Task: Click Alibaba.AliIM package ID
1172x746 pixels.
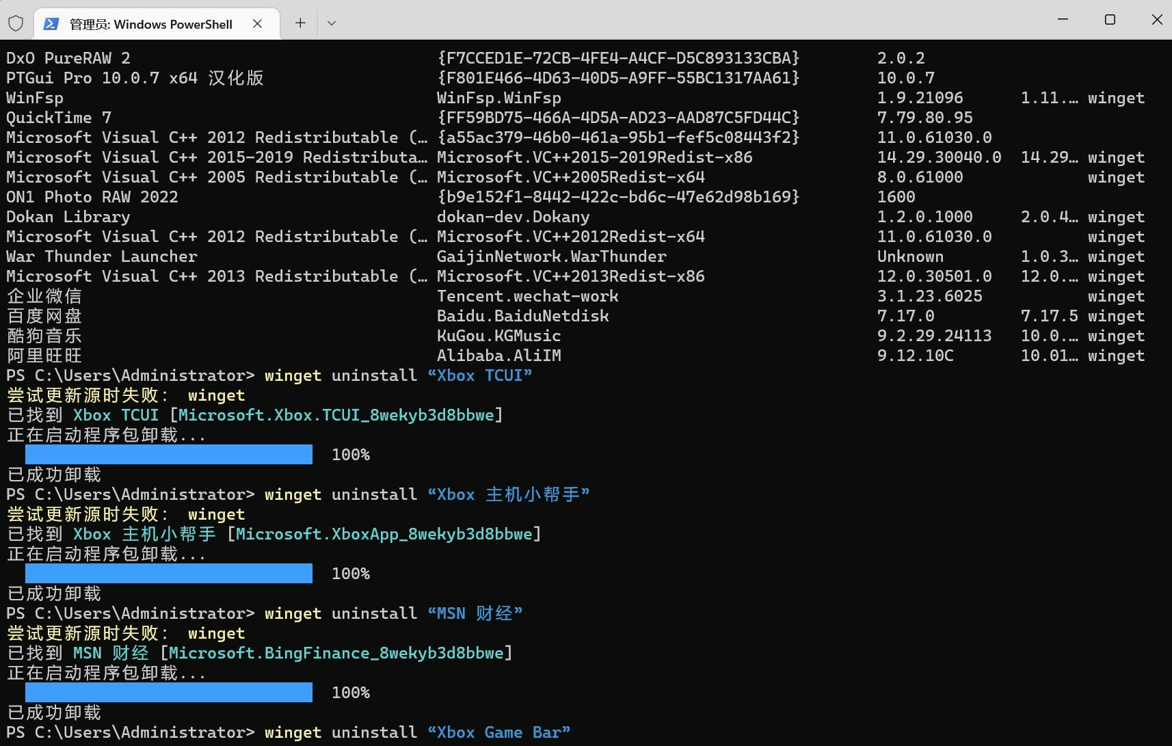Action: point(499,356)
